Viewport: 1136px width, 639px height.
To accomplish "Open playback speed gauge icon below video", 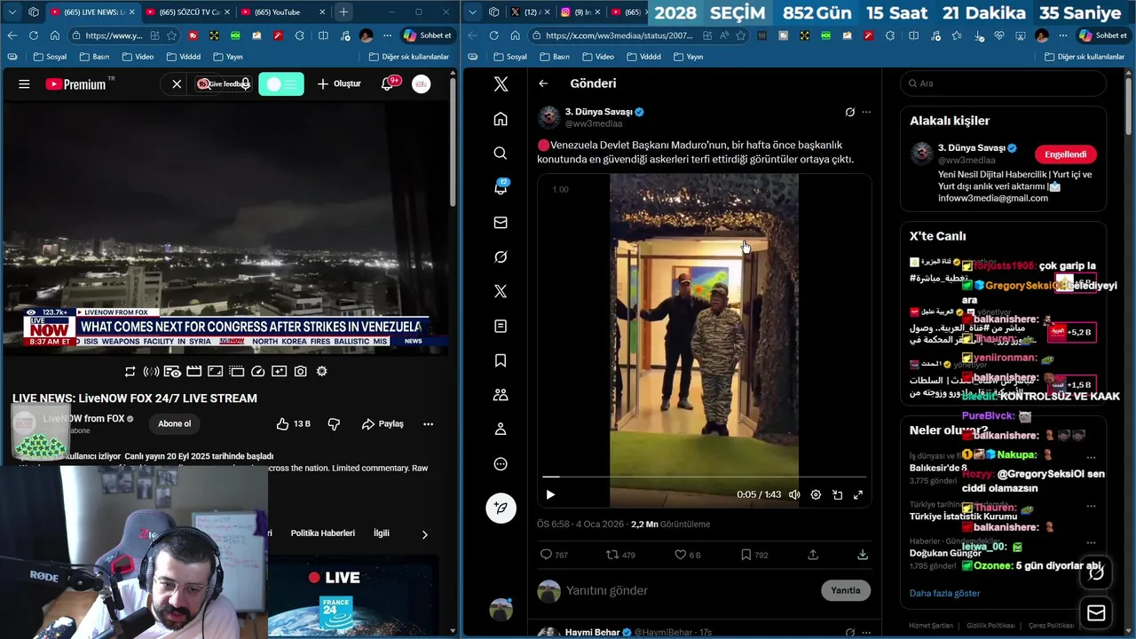I will (258, 371).
